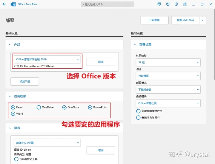The height and width of the screenshot is (164, 215).
Task: Open the feedback chat icon
Action: (x=159, y=4)
